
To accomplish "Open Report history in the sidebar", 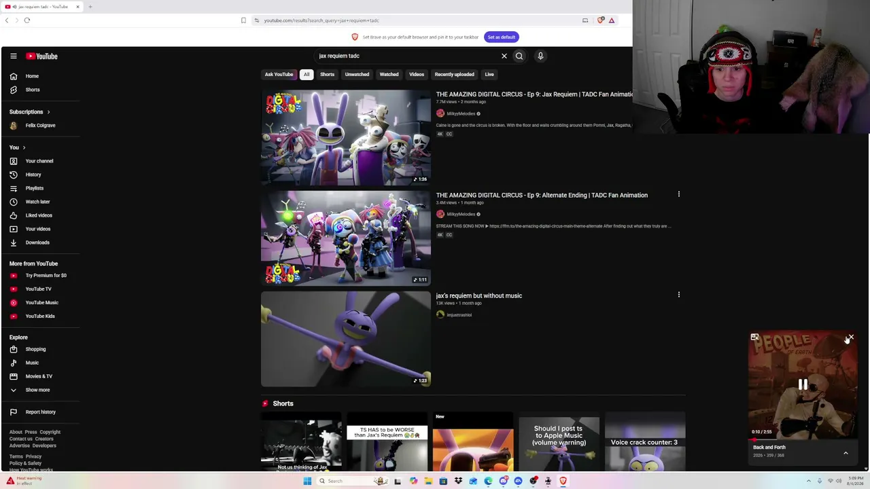I will [x=41, y=412].
